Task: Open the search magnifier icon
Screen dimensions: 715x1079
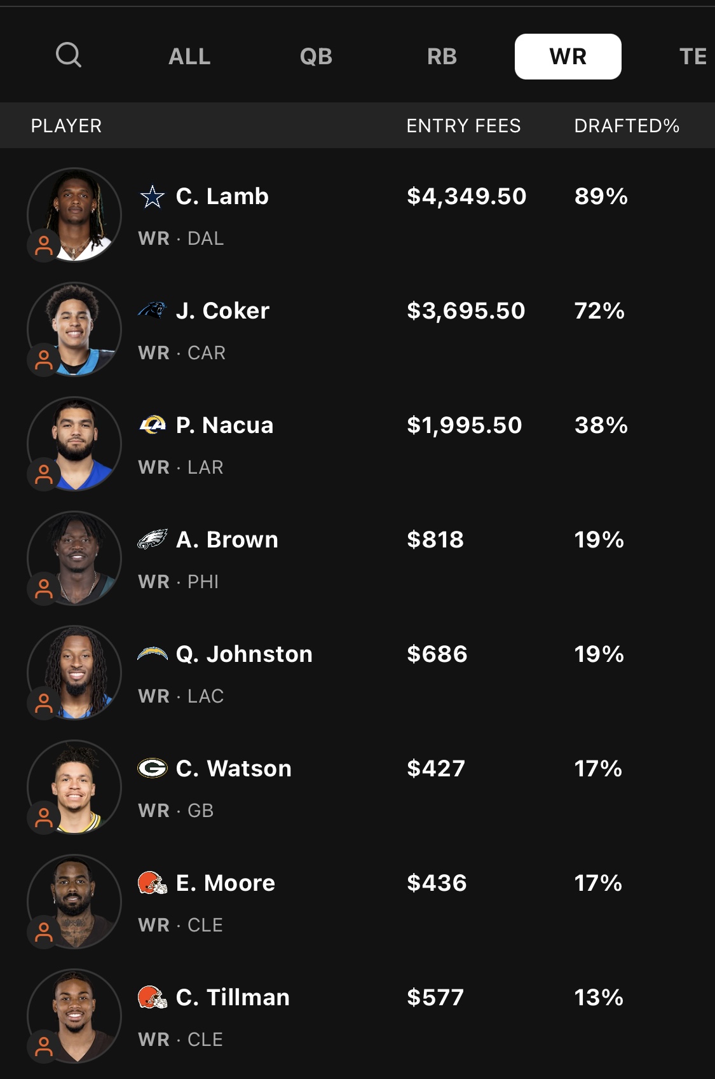Action: pyautogui.click(x=69, y=55)
